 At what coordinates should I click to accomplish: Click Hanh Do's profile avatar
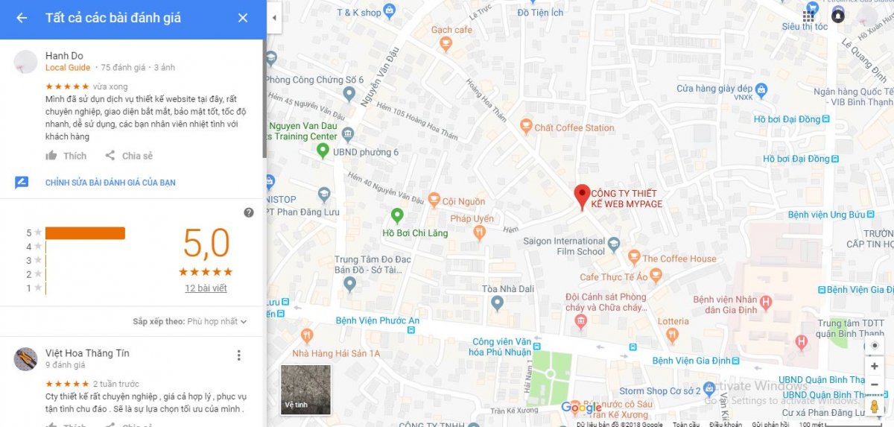[26, 62]
